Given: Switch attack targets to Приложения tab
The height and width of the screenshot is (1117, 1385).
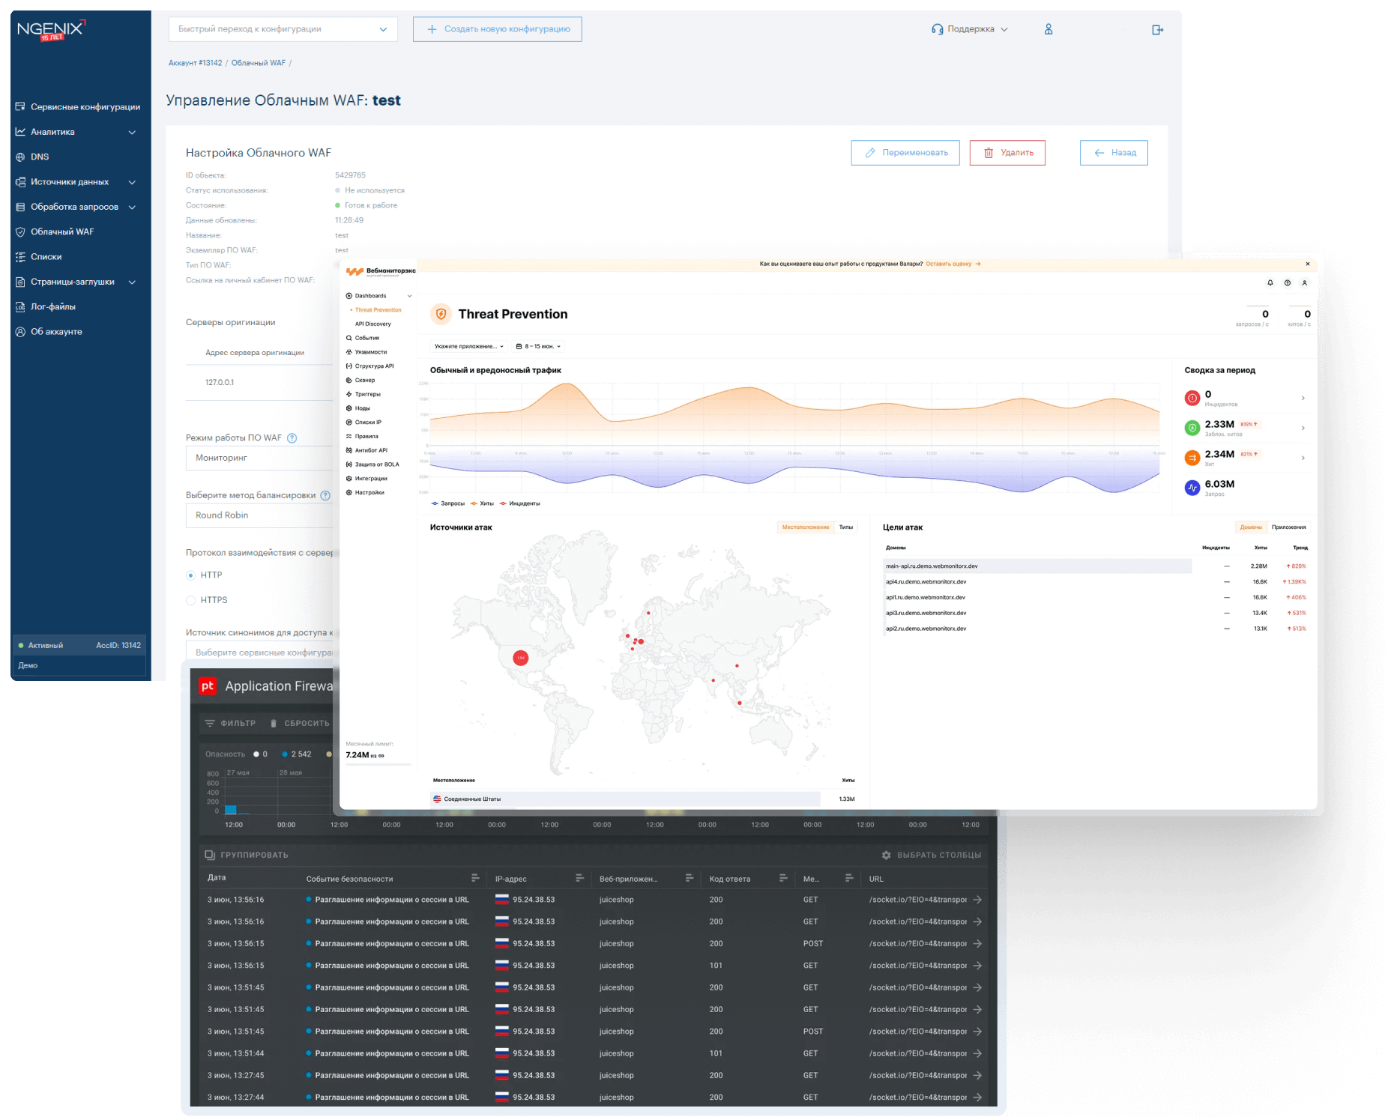Looking at the screenshot, I should [1288, 527].
